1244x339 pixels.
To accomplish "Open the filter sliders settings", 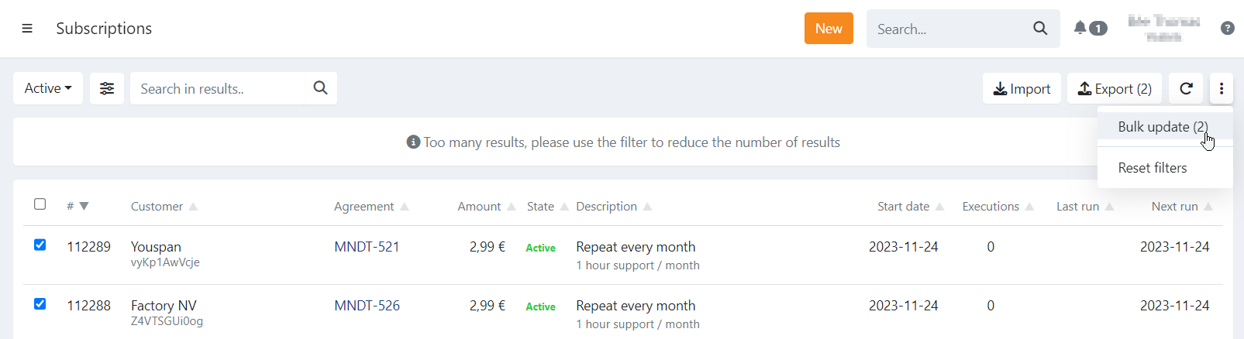I will click(107, 88).
